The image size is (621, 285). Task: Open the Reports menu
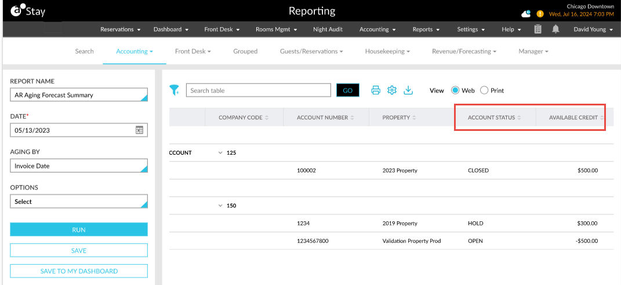point(426,30)
